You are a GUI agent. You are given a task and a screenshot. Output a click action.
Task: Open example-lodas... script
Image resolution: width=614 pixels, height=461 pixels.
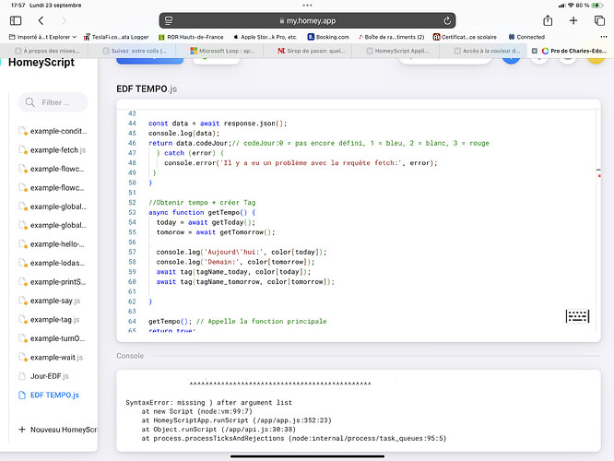[57, 263]
